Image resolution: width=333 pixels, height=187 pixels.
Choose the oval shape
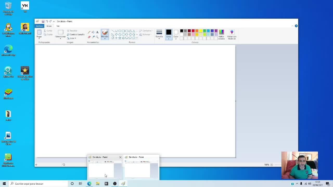coord(120,31)
